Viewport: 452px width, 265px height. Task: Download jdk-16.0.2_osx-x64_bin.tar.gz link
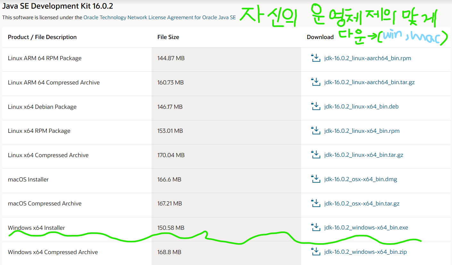pyautogui.click(x=362, y=204)
